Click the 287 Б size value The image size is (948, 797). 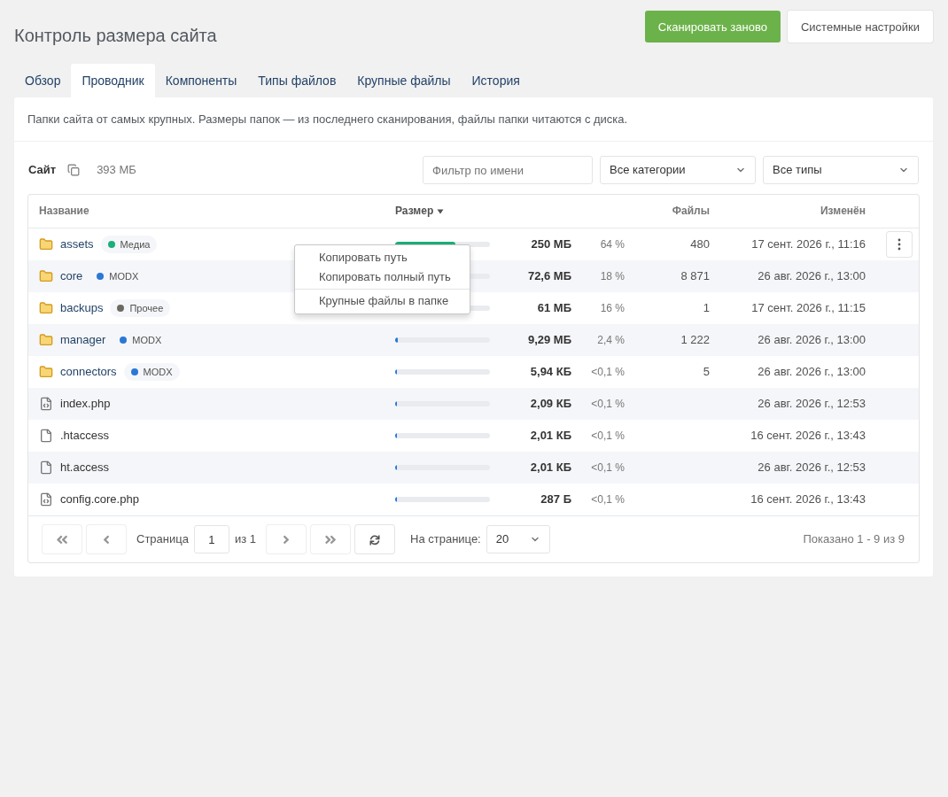point(556,499)
